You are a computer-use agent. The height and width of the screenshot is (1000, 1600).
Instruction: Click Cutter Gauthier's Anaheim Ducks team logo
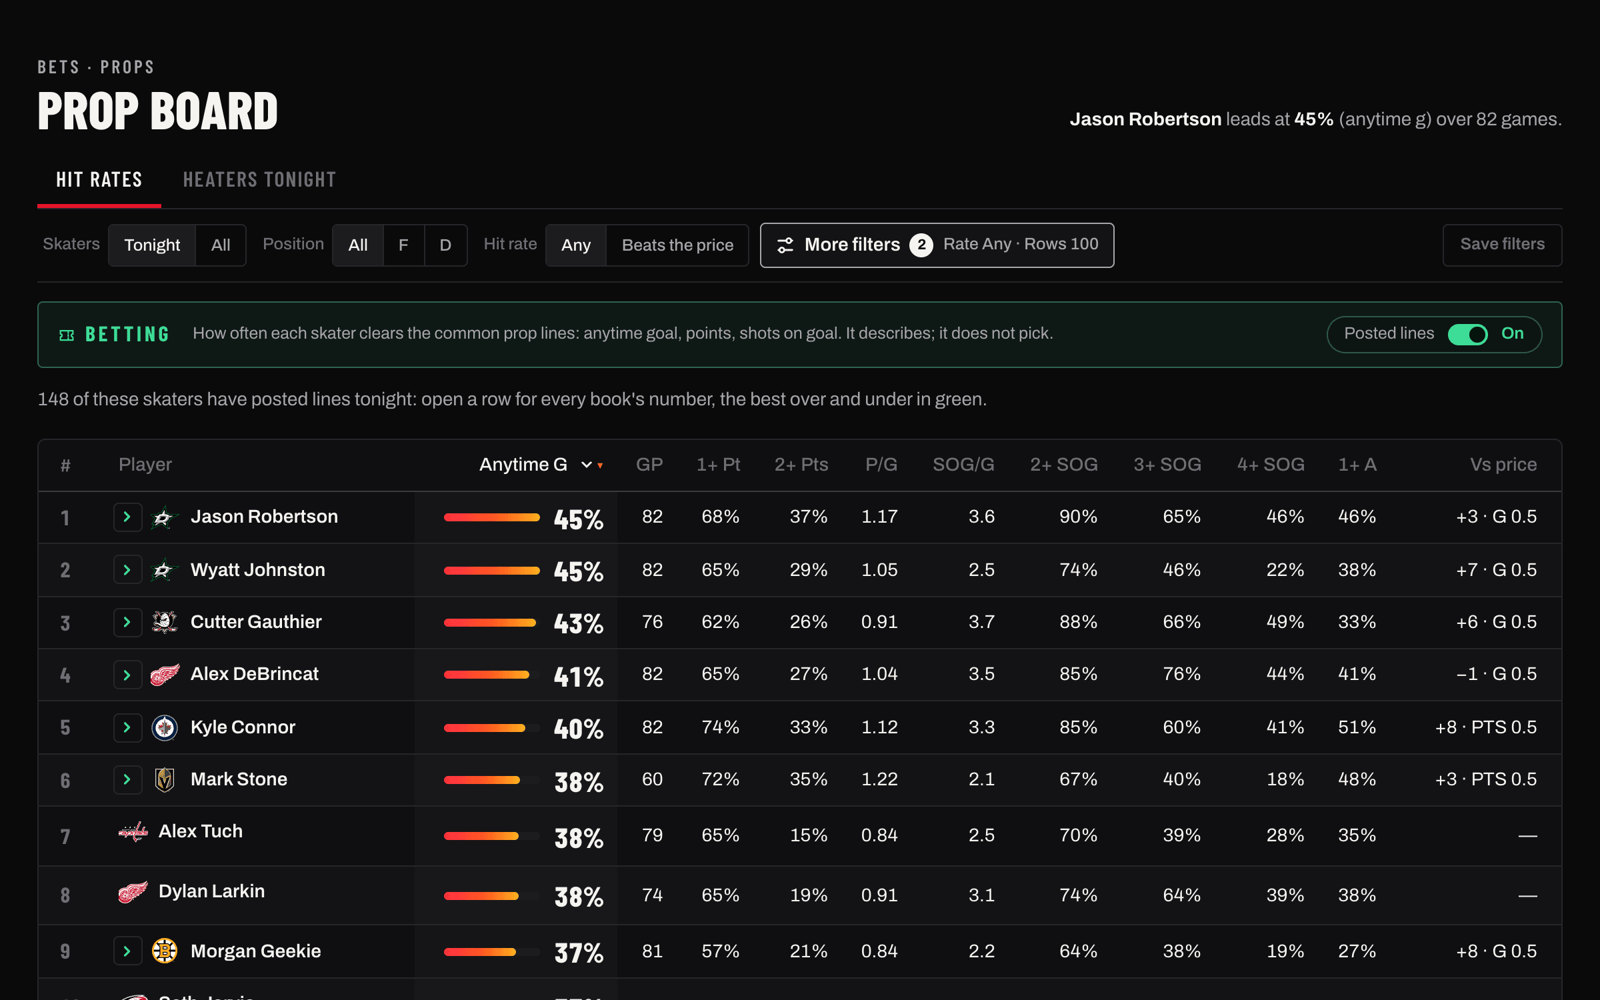164,622
